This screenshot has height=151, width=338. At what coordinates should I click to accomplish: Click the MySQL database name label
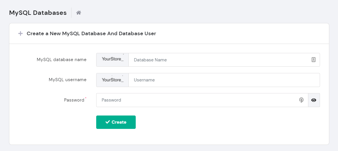(61, 60)
